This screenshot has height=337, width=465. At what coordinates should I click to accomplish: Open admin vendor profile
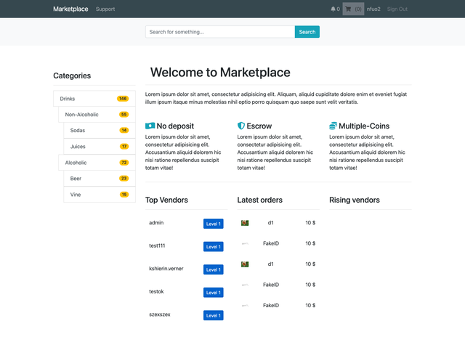pyautogui.click(x=156, y=223)
